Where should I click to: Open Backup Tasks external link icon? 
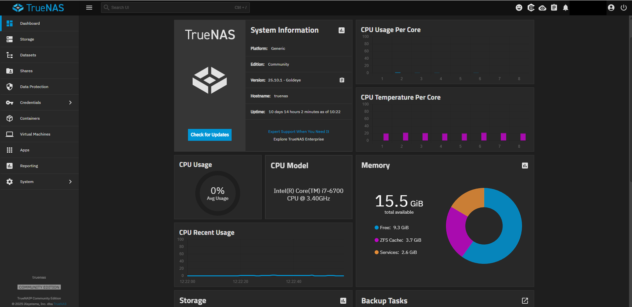click(x=525, y=301)
